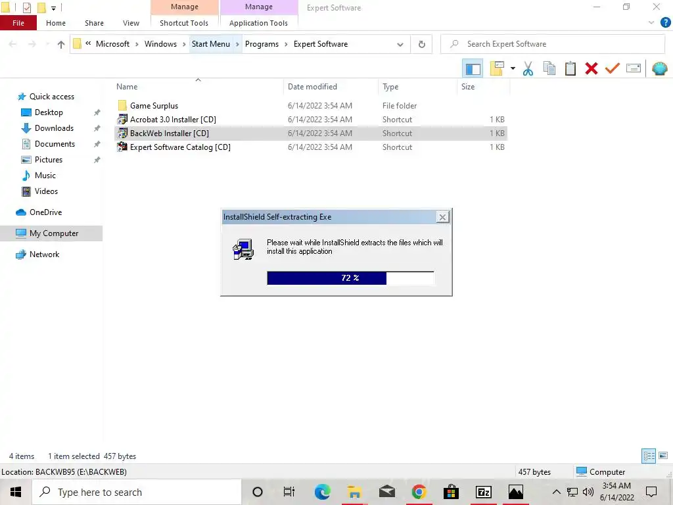Select the Start Menu breadcrumb segment

coord(211,44)
